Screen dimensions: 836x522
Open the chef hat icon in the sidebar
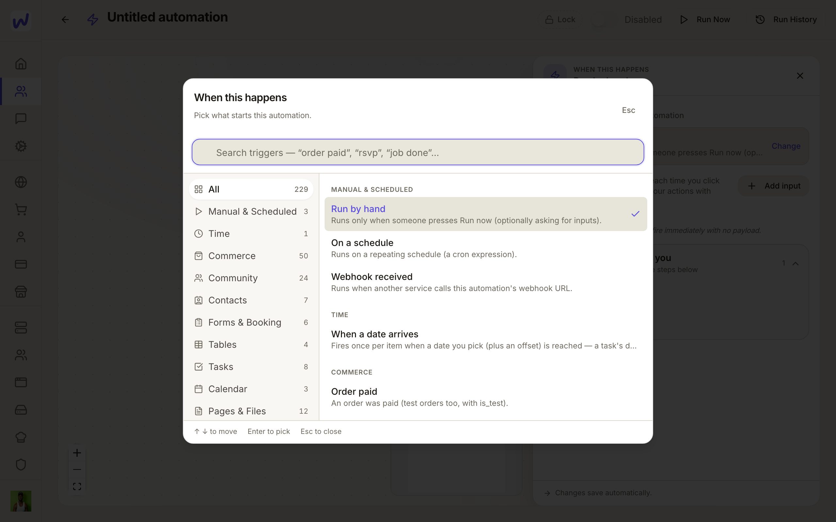tap(21, 437)
